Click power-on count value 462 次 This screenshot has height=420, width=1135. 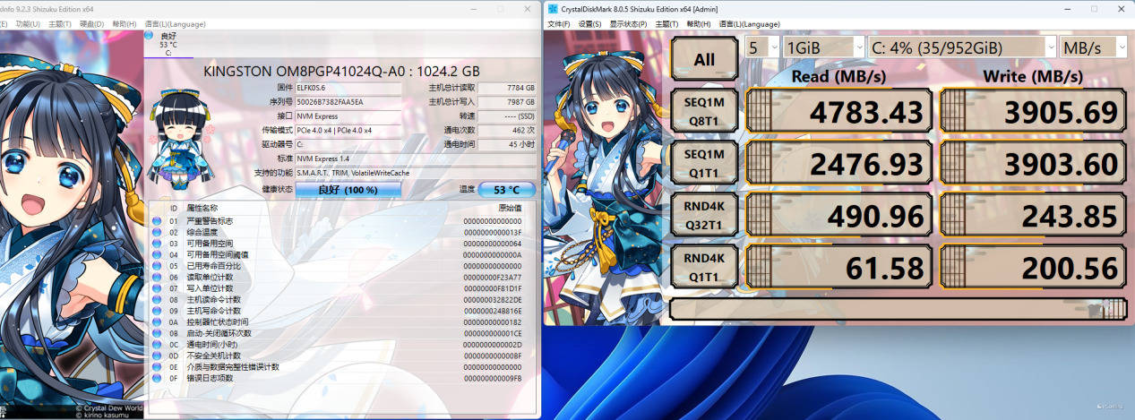pyautogui.click(x=507, y=130)
